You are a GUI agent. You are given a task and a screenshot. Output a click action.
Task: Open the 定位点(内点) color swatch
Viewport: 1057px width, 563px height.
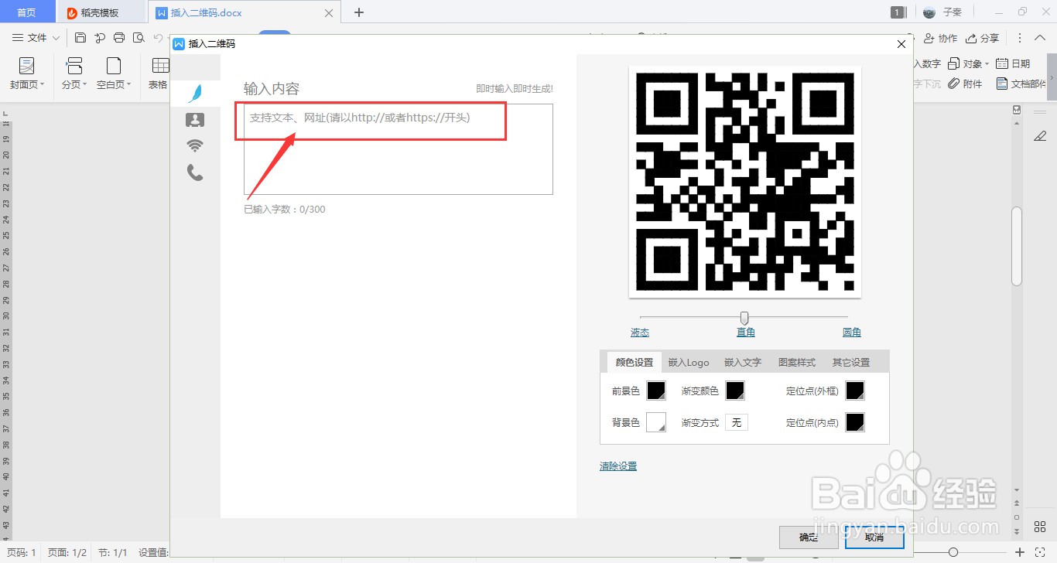pos(855,422)
